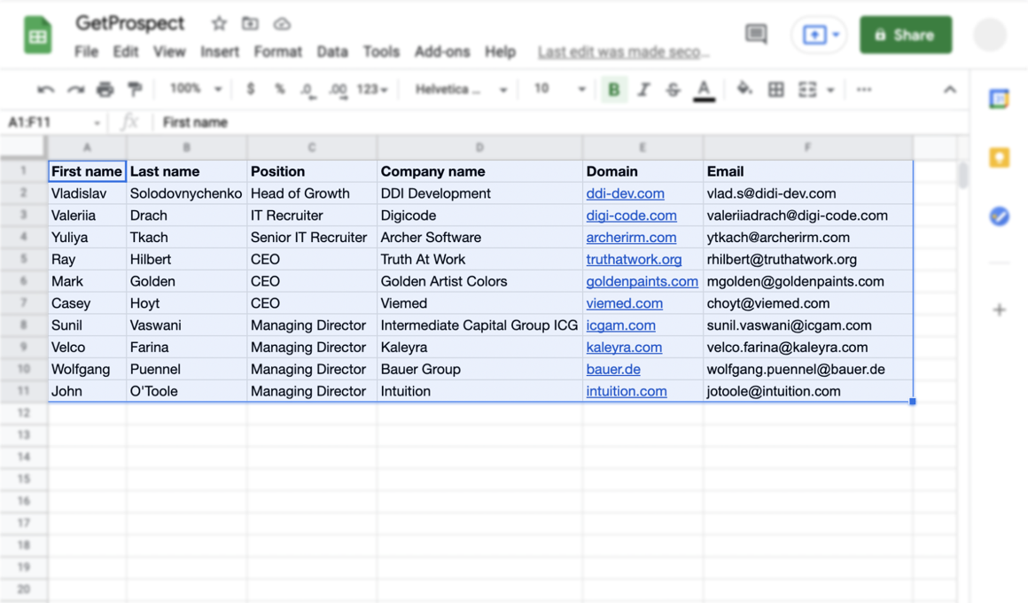Click the green Share button

coord(906,35)
